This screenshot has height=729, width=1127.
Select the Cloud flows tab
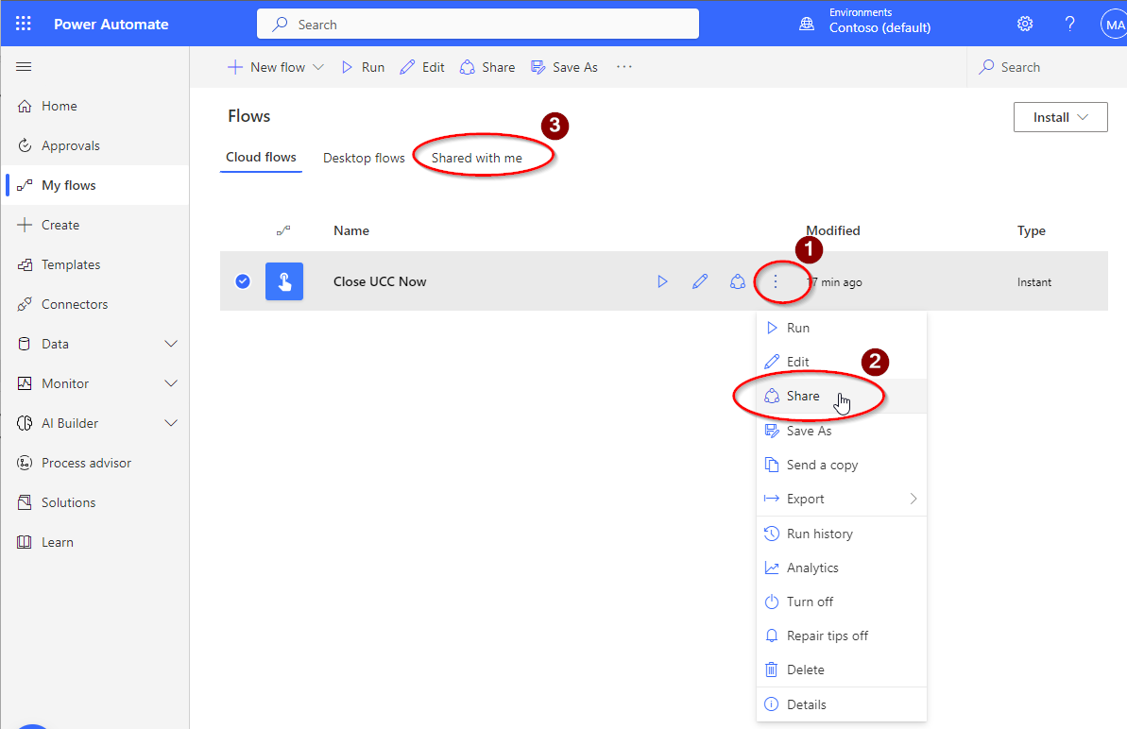point(261,158)
